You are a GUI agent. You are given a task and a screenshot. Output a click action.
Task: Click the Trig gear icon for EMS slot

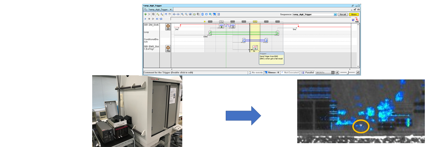click(168, 48)
